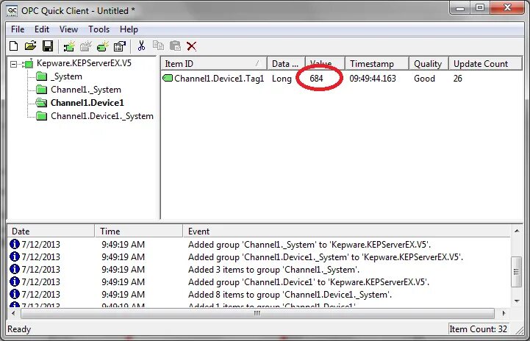Open the Help menu
This screenshot has height=341, width=530.
[x=129, y=29]
